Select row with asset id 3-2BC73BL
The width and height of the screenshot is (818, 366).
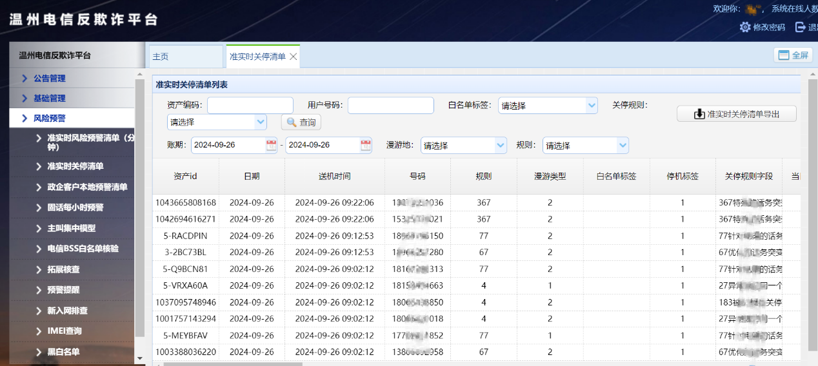476,252
